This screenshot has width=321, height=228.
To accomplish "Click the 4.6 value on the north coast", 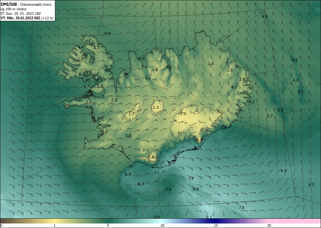I will pos(169,67).
